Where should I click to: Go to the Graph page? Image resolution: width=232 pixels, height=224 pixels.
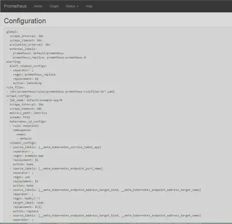pos(54,6)
